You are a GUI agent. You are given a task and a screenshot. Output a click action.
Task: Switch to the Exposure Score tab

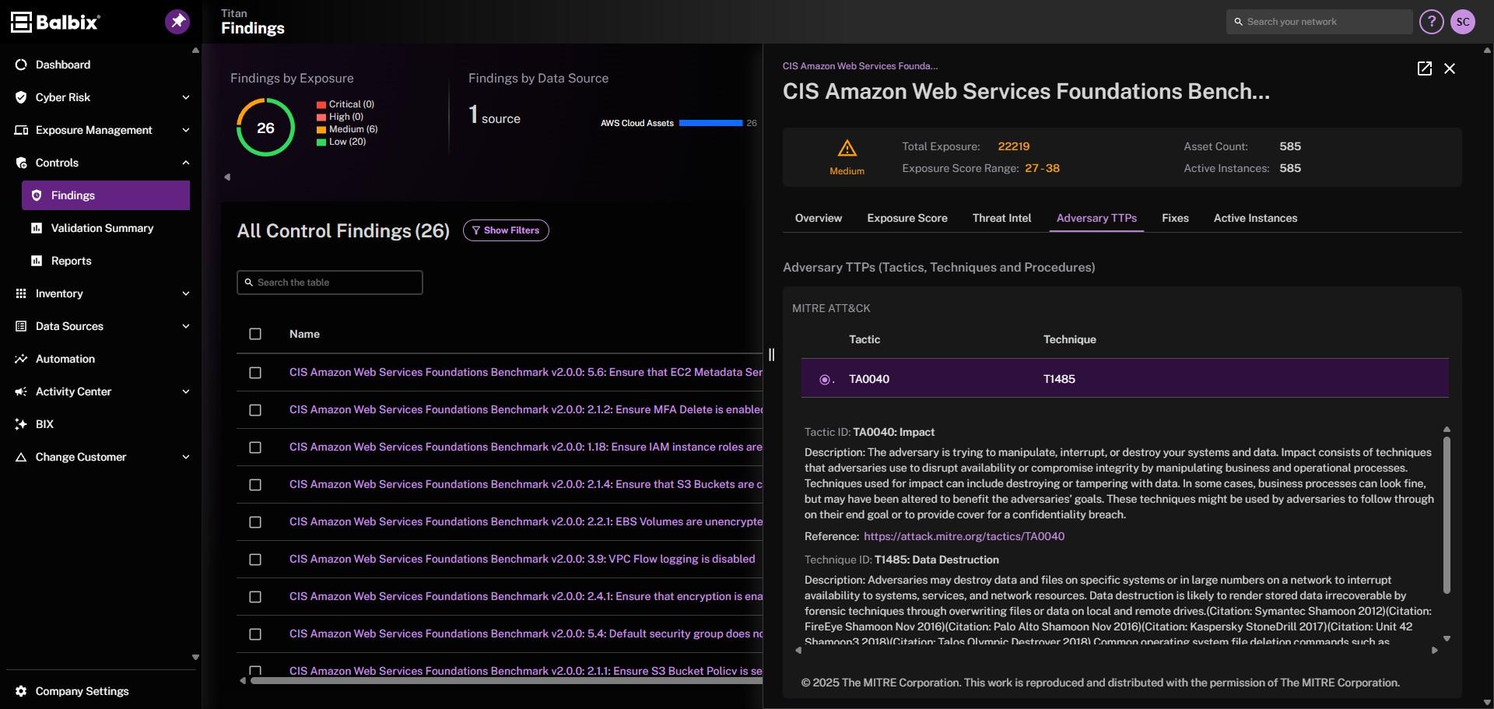(907, 218)
